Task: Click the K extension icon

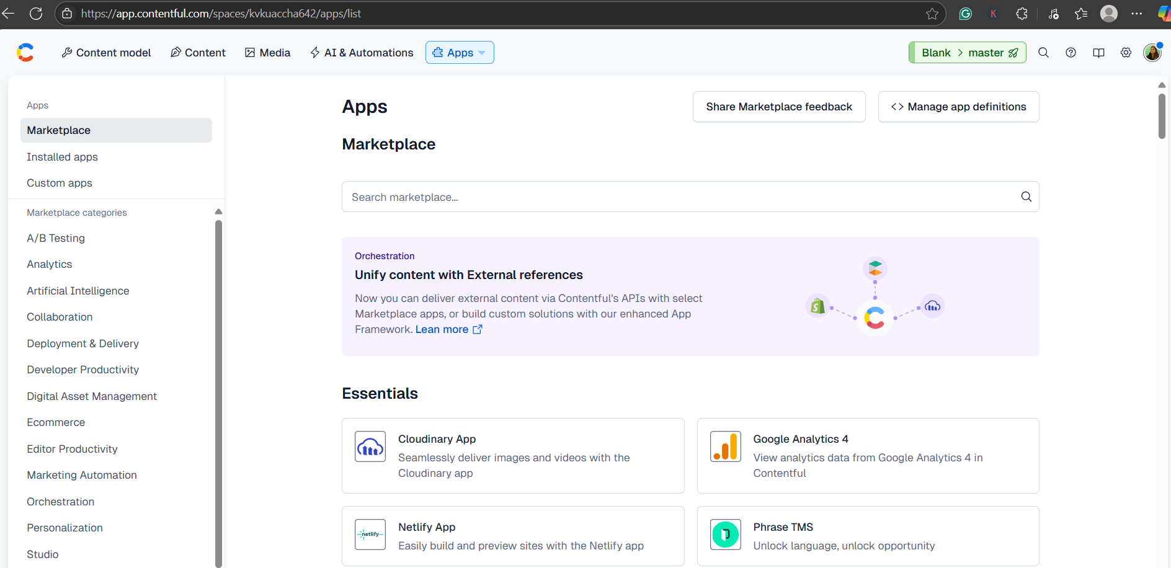Action: (x=993, y=14)
